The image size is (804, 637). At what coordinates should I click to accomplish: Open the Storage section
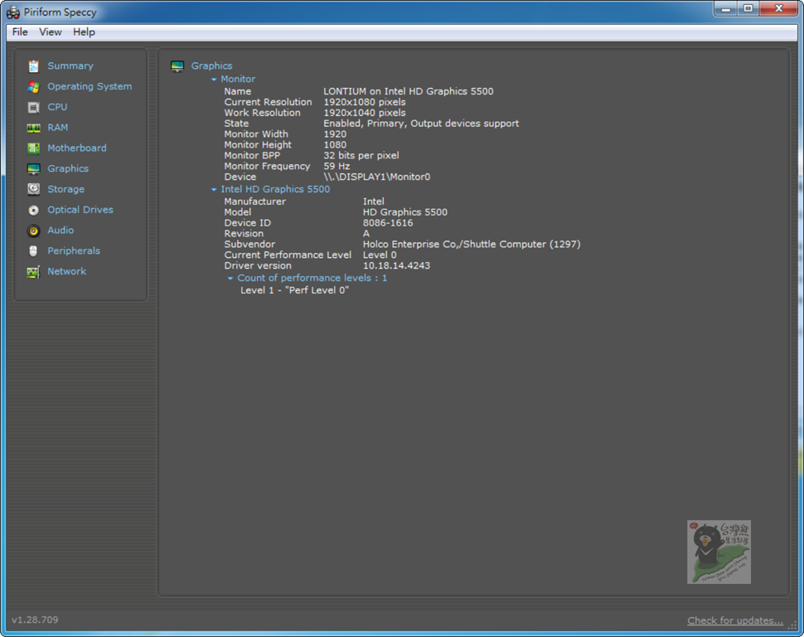point(65,189)
